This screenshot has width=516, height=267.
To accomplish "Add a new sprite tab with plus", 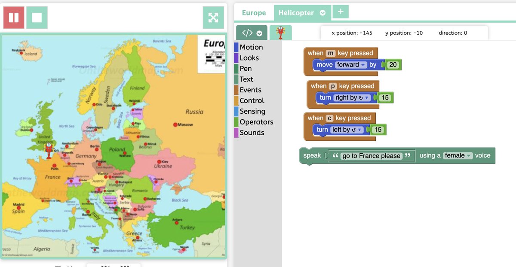I will pos(341,12).
